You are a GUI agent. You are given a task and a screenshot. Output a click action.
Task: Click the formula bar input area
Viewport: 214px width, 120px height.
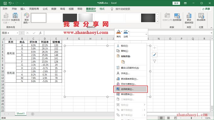point(127,33)
